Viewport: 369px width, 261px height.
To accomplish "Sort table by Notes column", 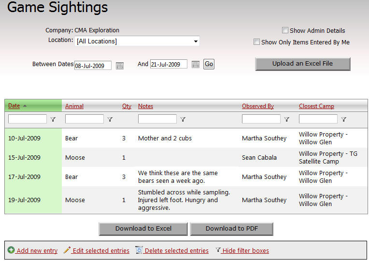I will pos(145,106).
